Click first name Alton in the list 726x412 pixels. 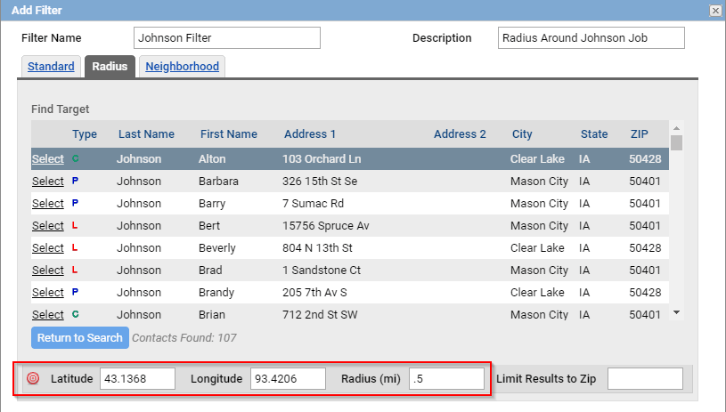pos(212,158)
